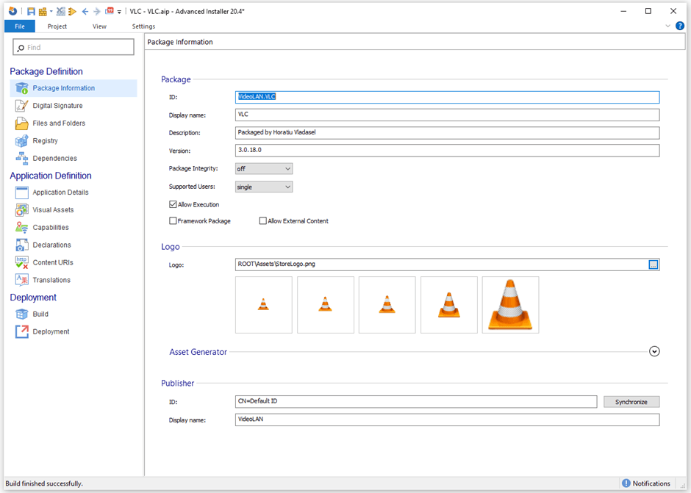The height and width of the screenshot is (493, 691).
Task: Open the Package Integrity dropdown
Action: pyautogui.click(x=264, y=169)
